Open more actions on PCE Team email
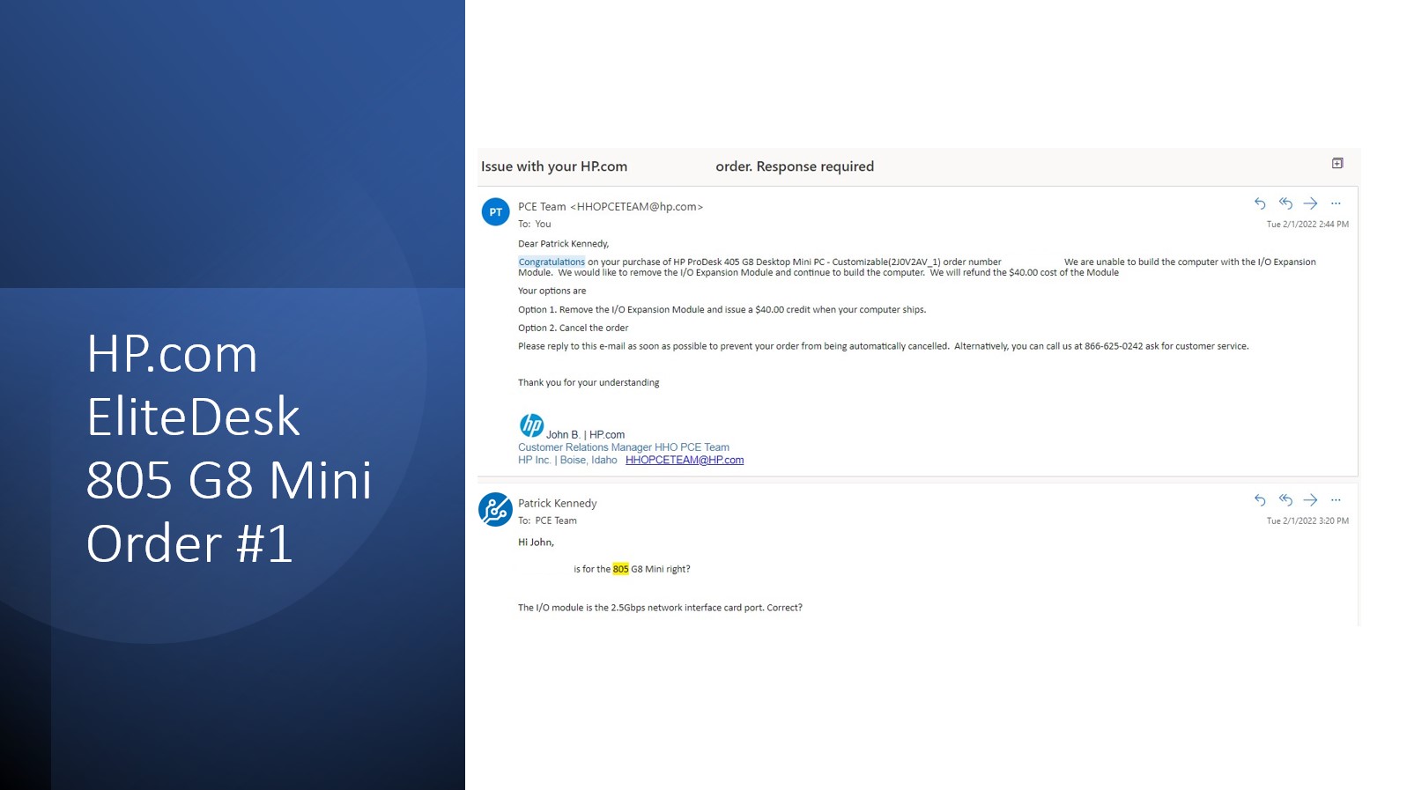The width and height of the screenshot is (1407, 790). coord(1336,203)
